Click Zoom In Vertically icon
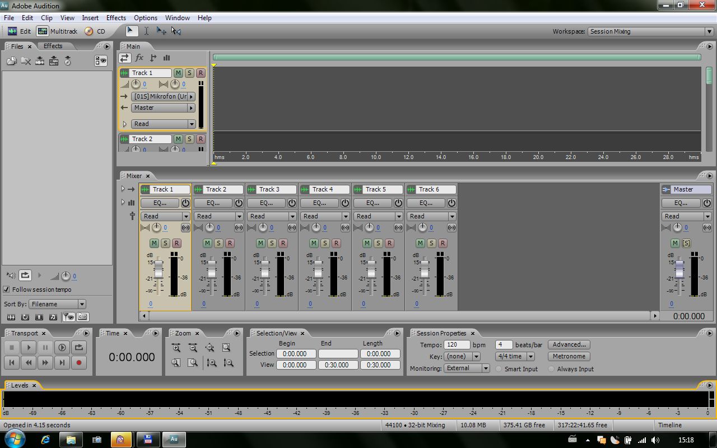 tap(212, 363)
